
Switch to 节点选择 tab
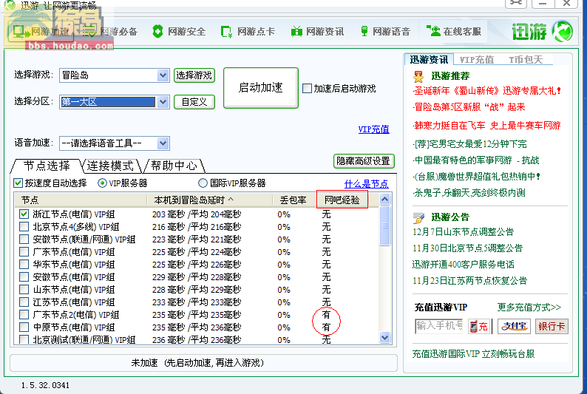coord(47,166)
